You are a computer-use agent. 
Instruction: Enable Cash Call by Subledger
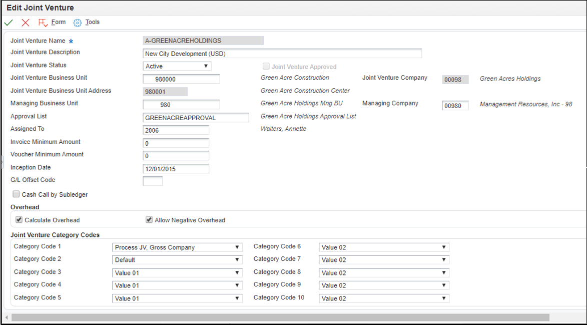click(x=16, y=194)
